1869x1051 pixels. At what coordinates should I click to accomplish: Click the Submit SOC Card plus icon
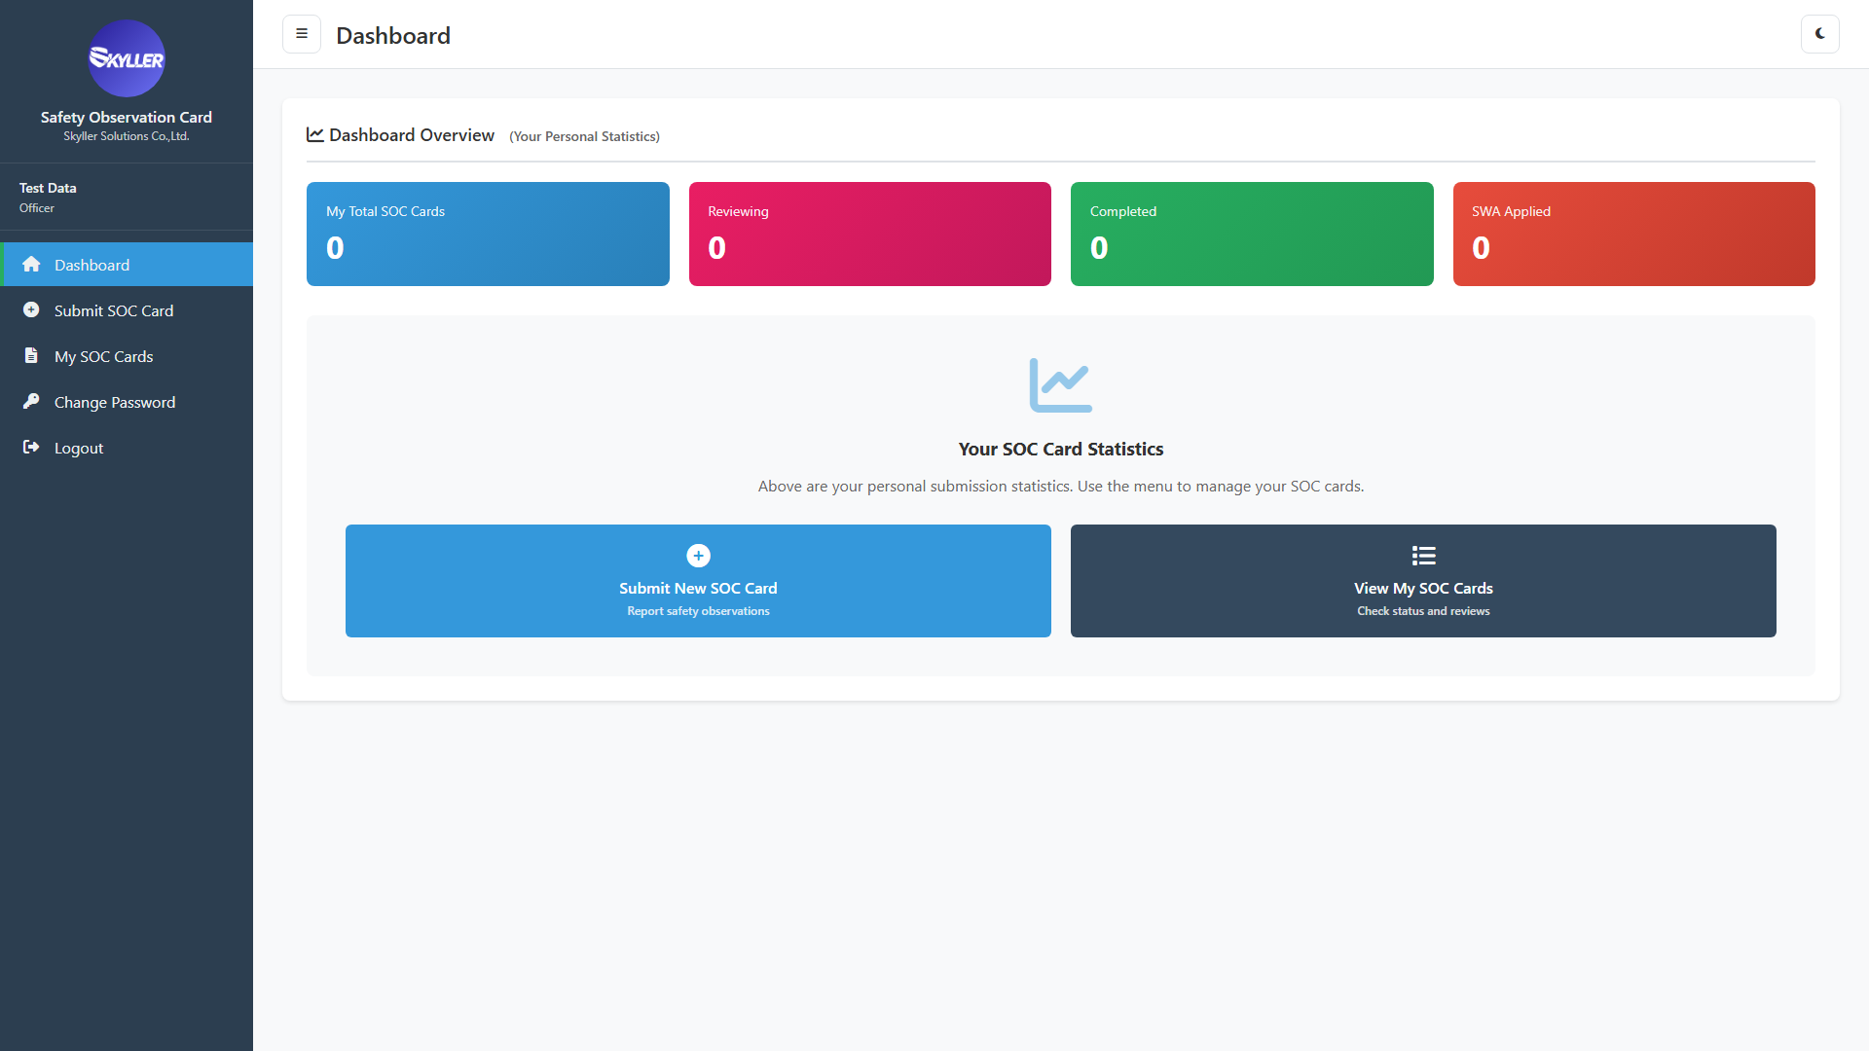pos(31,309)
